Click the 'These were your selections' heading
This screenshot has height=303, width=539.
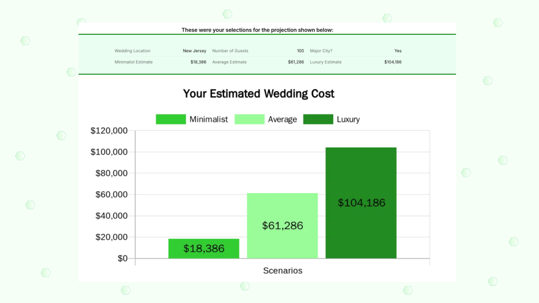click(x=257, y=30)
